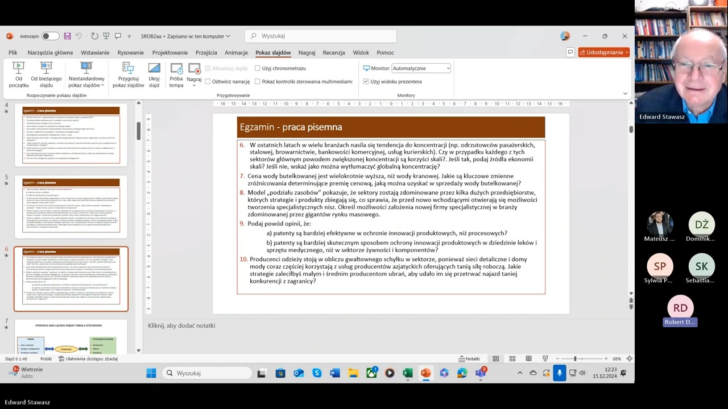The image size is (728, 409).
Task: Open Skype from the taskbar
Action: tap(317, 373)
